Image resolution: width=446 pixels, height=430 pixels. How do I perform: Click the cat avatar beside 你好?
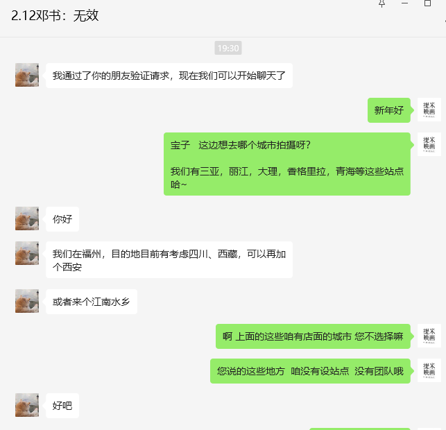click(27, 218)
